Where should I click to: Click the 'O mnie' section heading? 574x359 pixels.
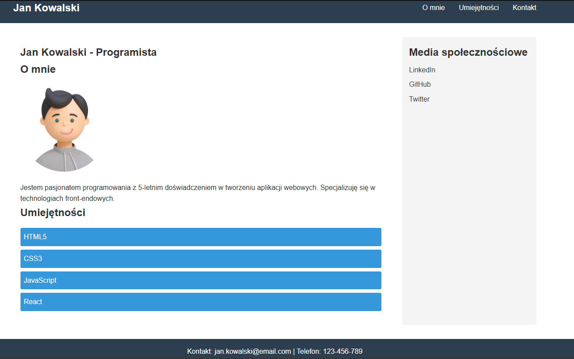(38, 69)
